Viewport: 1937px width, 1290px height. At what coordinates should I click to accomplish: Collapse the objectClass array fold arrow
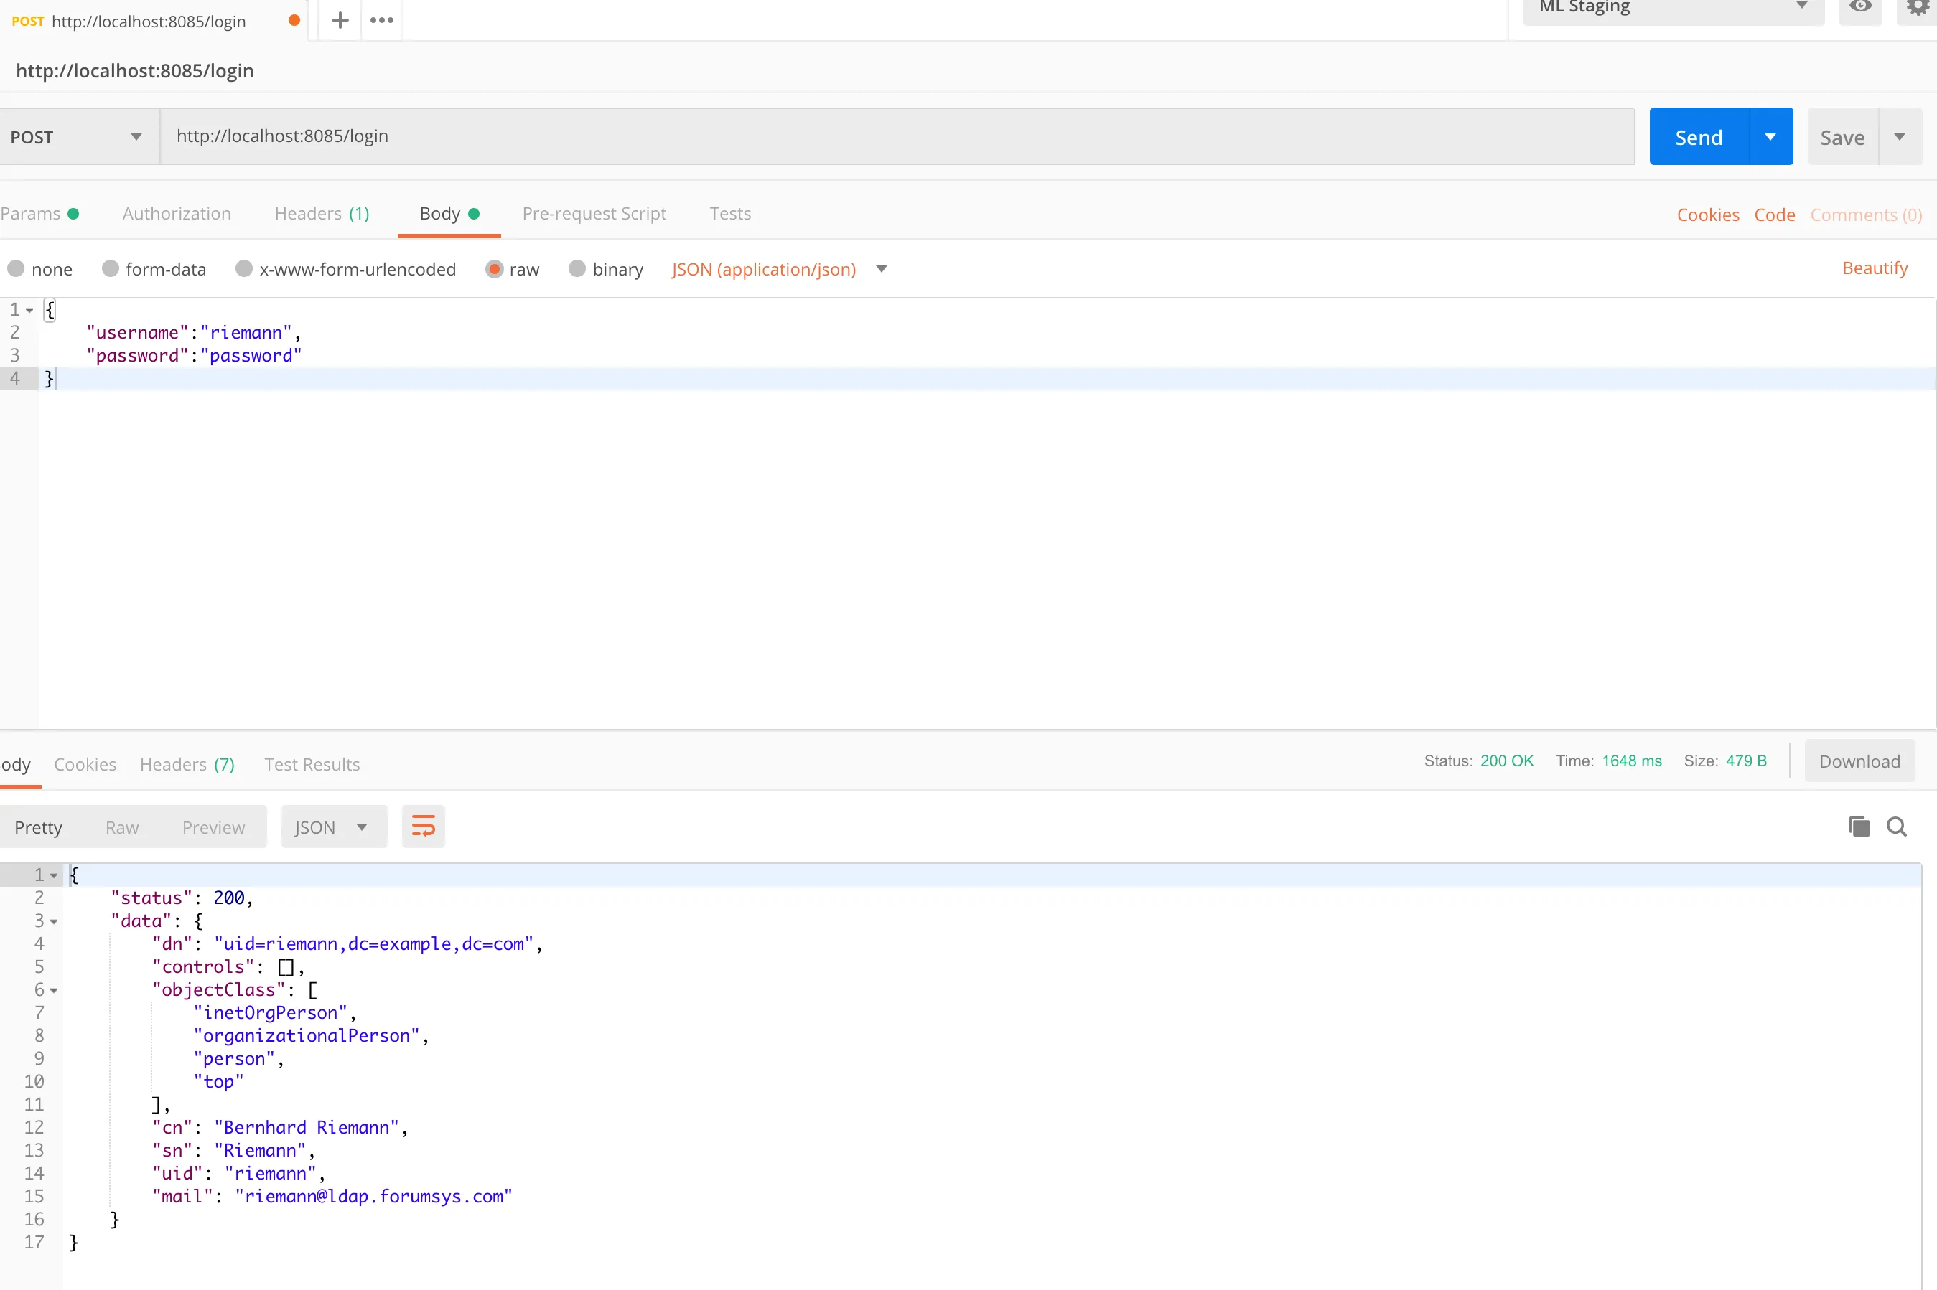point(55,991)
